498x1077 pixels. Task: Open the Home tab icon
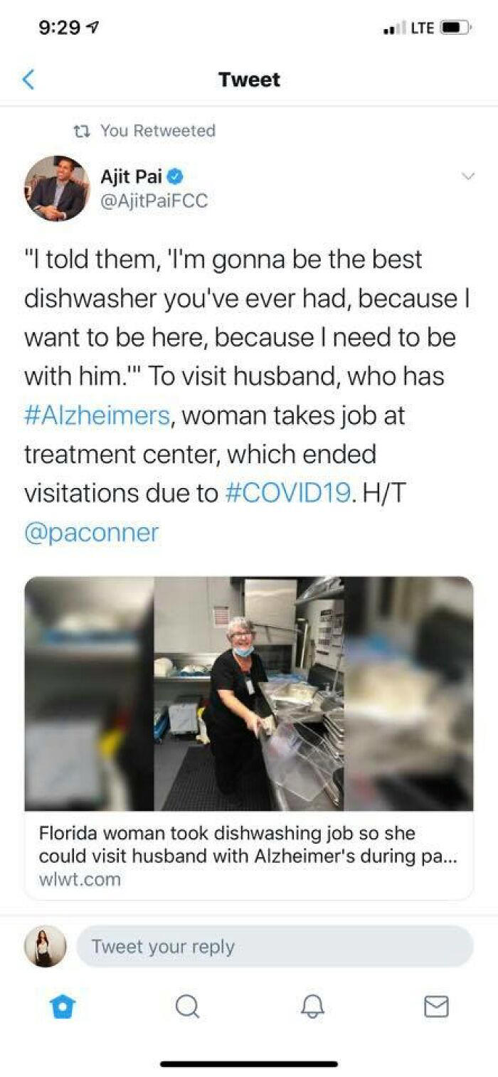point(63,1007)
